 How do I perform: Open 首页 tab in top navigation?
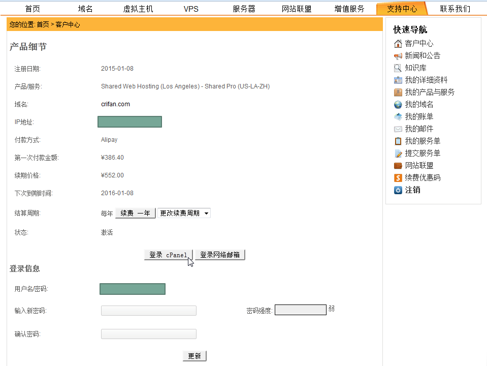coord(33,9)
